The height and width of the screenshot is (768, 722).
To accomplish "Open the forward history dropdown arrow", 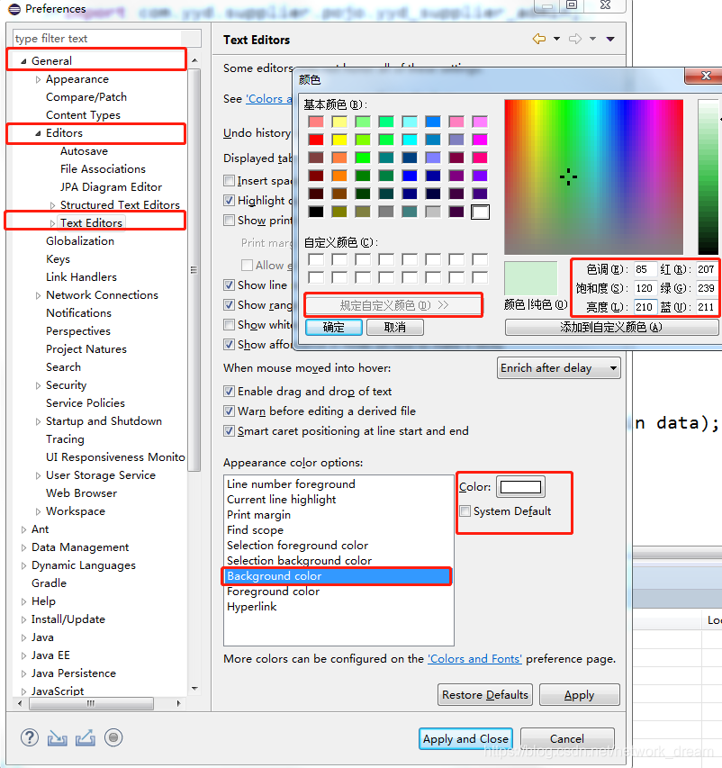I will click(592, 39).
